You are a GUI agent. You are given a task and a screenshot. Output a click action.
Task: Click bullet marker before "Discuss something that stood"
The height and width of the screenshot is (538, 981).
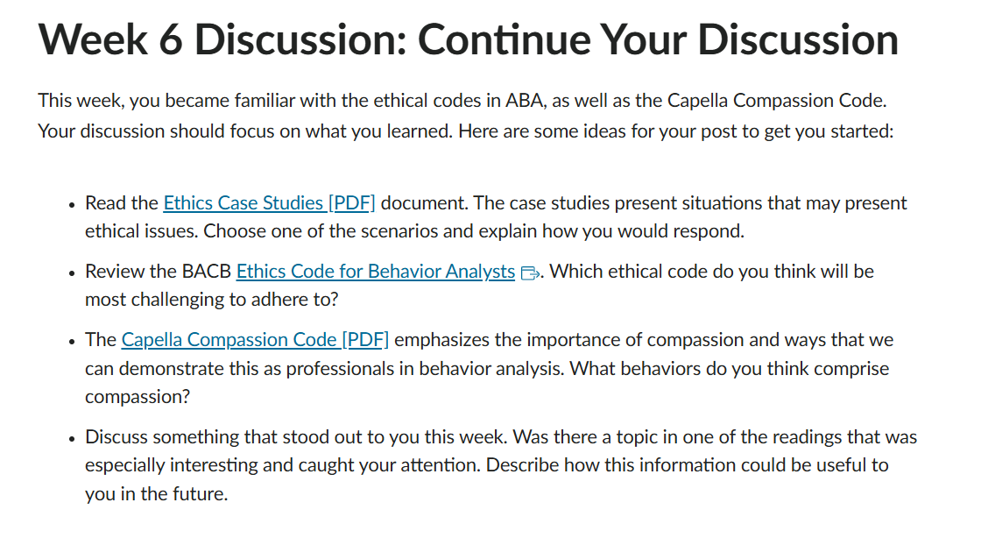[x=73, y=438]
